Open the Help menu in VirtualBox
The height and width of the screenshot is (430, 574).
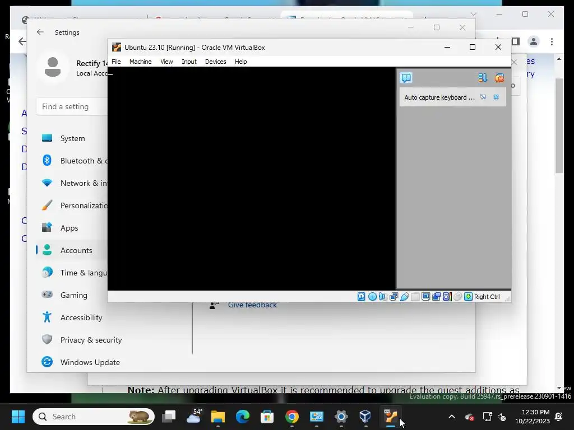(x=240, y=62)
